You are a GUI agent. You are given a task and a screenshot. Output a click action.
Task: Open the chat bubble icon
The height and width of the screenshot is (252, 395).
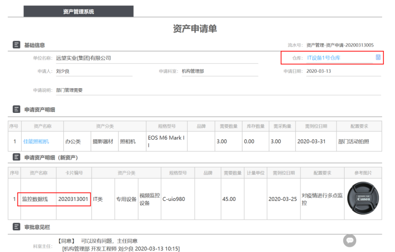(350, 240)
